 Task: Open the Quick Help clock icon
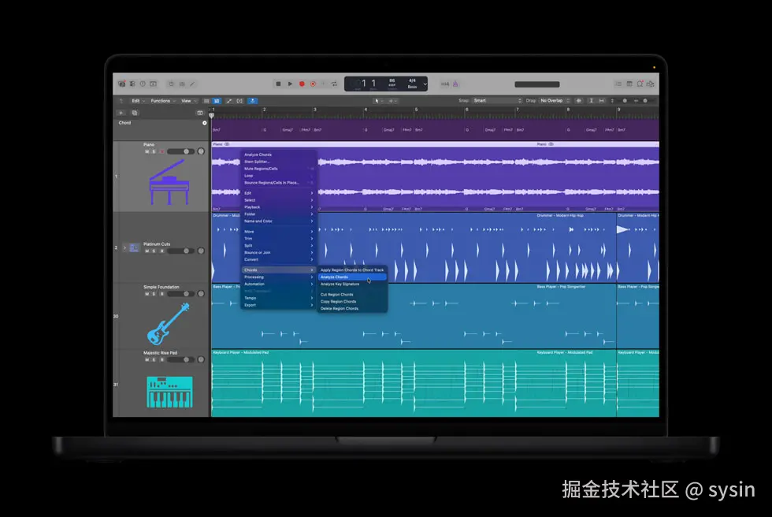[x=143, y=84]
